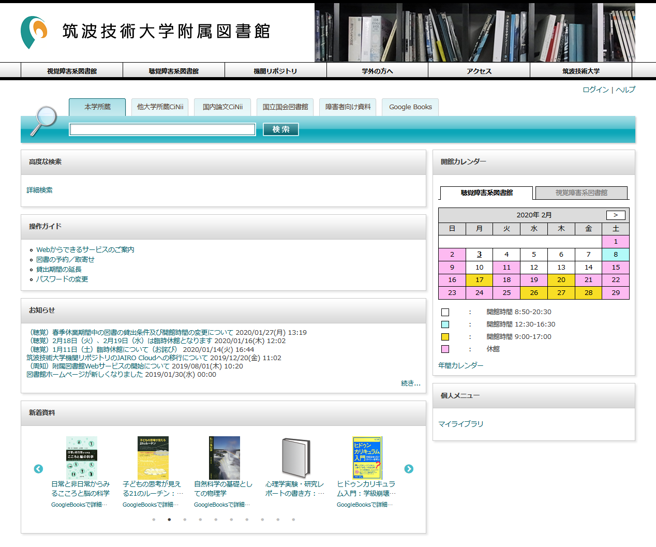Click the library logo icon
The image size is (656, 547).
point(34,32)
